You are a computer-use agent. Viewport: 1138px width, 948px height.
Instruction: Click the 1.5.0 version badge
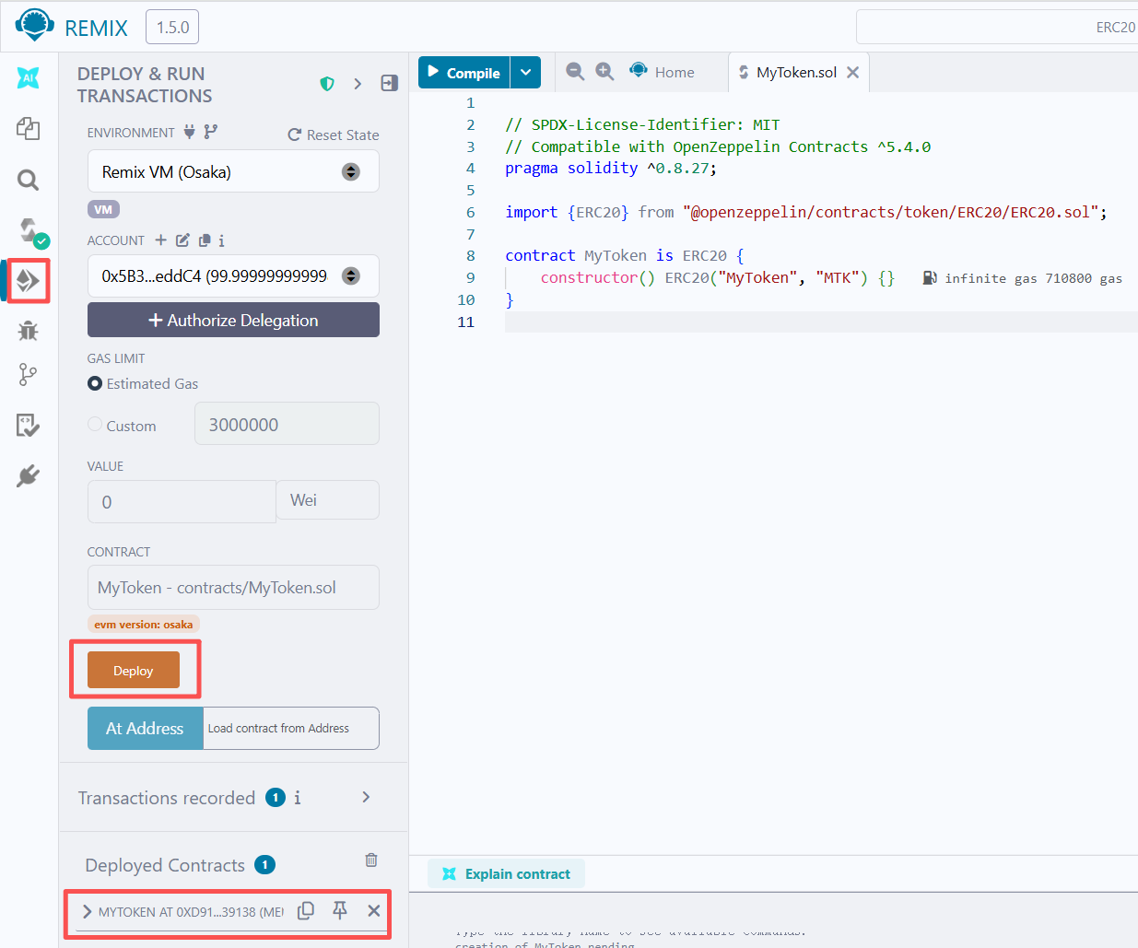172,27
